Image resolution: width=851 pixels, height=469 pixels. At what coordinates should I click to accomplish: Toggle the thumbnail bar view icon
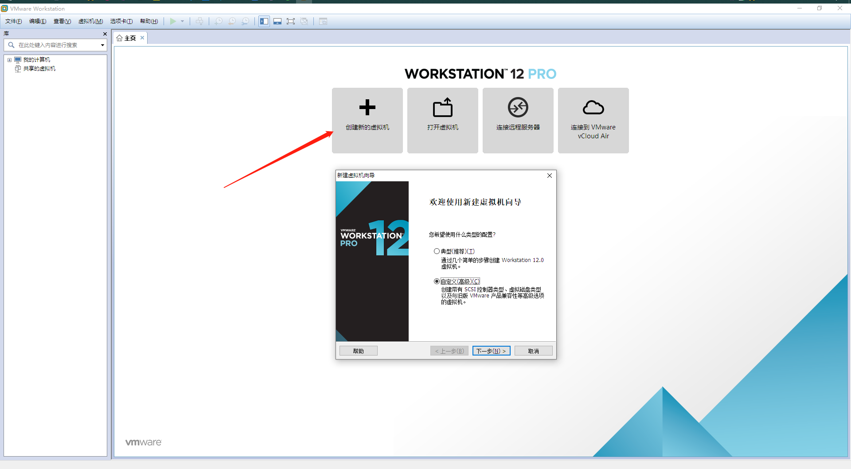tap(277, 21)
